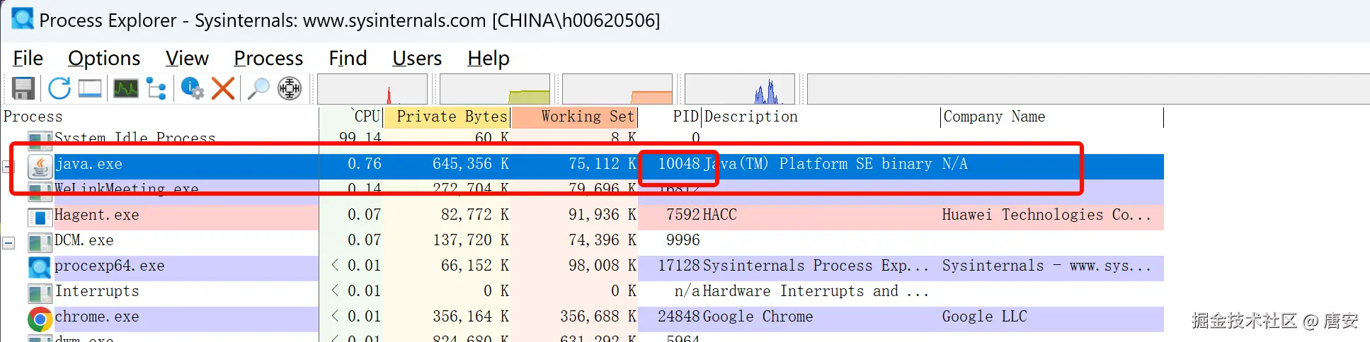Click the Private Bytes value 356,164 K

471,317
